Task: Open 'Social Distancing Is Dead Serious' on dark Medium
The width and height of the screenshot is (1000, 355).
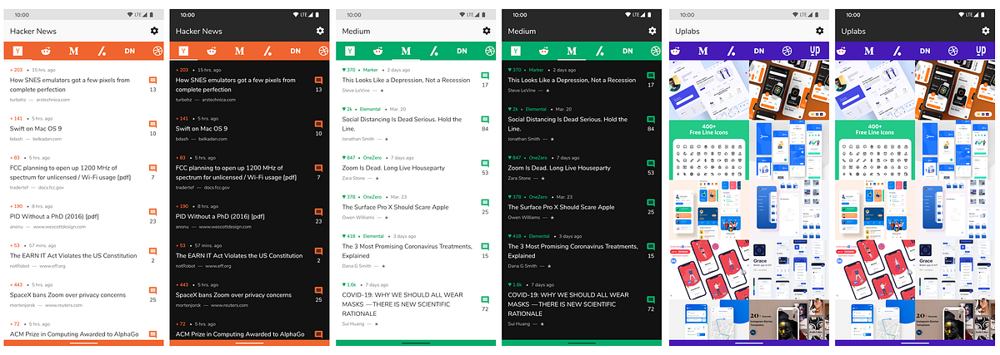Action: coord(567,124)
